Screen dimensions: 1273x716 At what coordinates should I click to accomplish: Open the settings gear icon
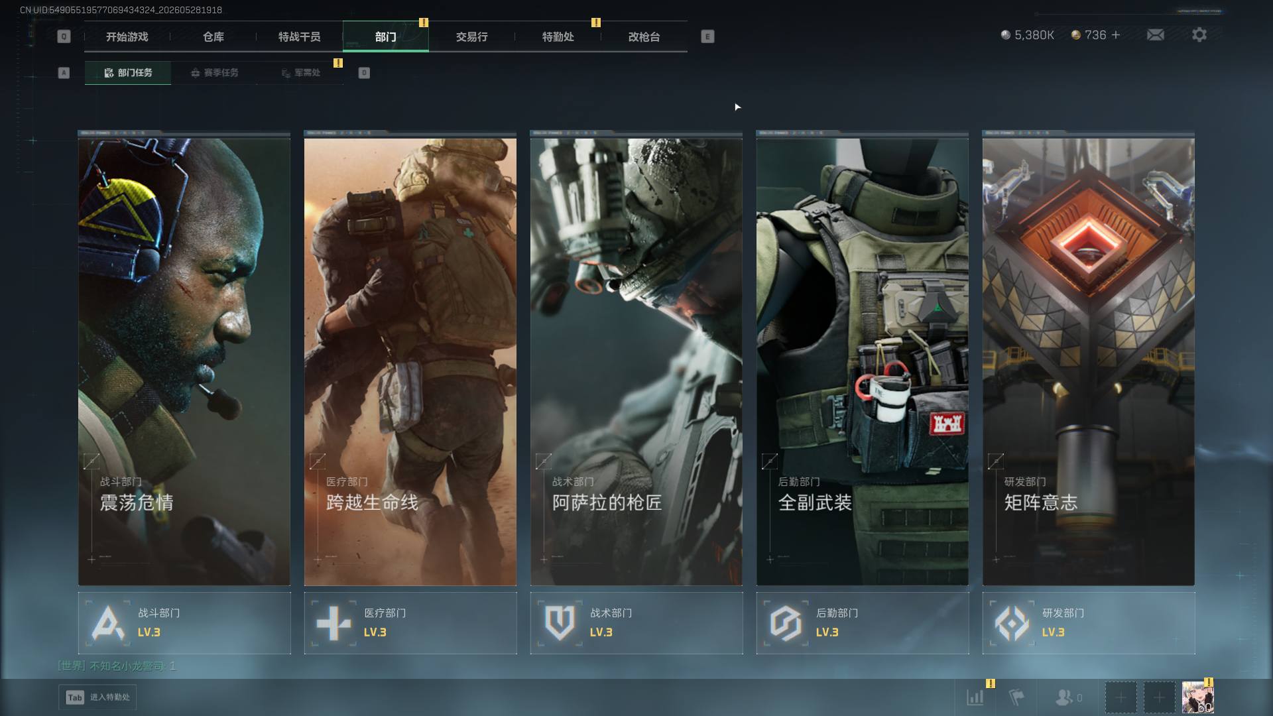(1199, 34)
